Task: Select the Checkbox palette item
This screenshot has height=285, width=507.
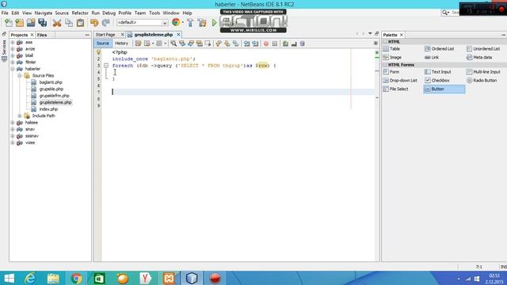Action: pyautogui.click(x=437, y=81)
